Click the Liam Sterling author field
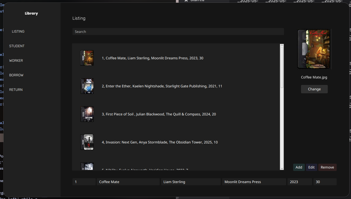Image resolution: width=351 pixels, height=199 pixels. (x=191, y=182)
